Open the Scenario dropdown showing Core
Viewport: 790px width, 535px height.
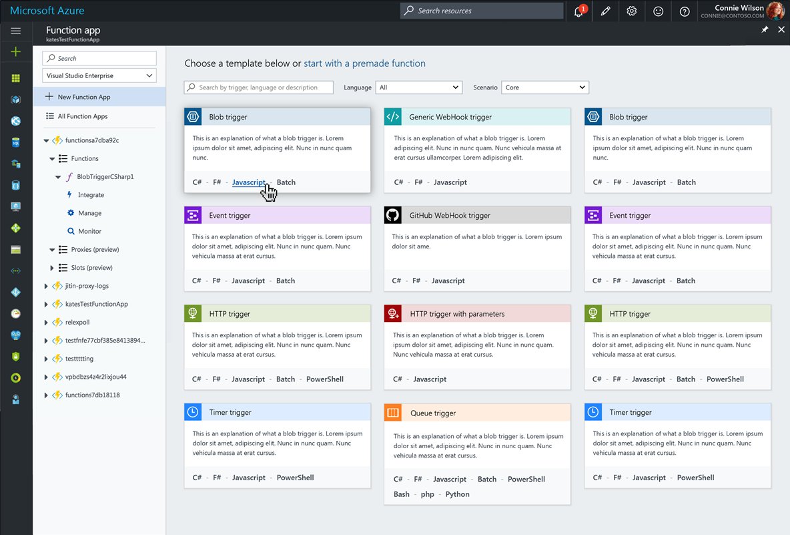[545, 87]
